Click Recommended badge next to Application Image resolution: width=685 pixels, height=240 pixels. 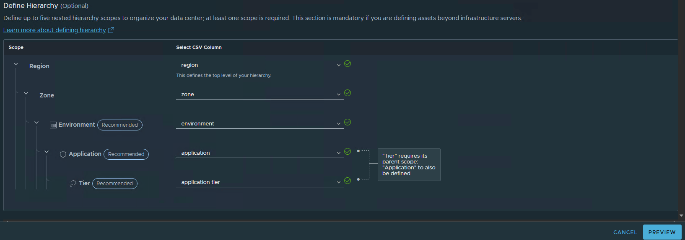(126, 154)
